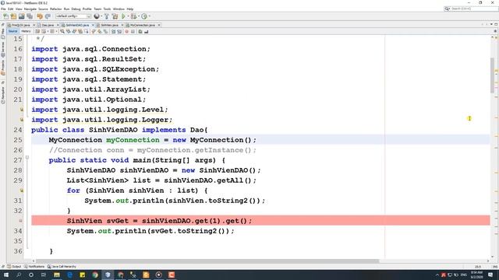The width and height of the screenshot is (499, 280).
Task: Click Find Selection magnifier in editor toolbar
Action: click(62, 31)
